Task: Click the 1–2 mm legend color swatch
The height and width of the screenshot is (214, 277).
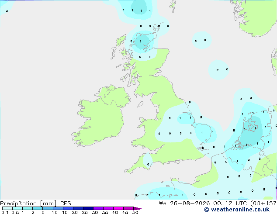Action: [28, 208]
